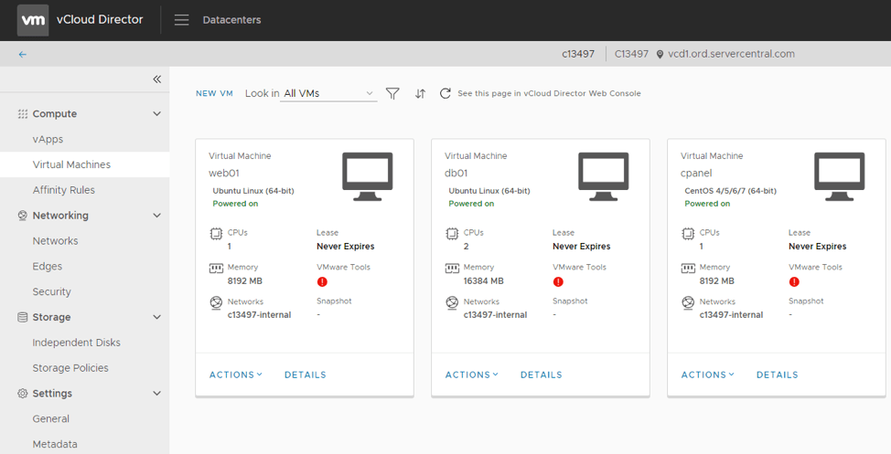The width and height of the screenshot is (891, 454).
Task: Click the cpanel monitor icon
Action: 839,176
